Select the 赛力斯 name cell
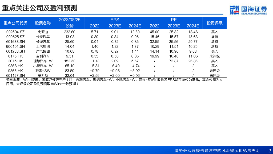The height and width of the screenshot is (154, 273). [43, 76]
